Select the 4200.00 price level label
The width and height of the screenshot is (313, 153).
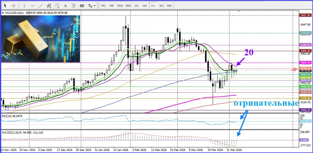pyautogui.click(x=305, y=98)
